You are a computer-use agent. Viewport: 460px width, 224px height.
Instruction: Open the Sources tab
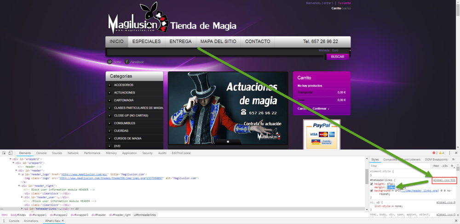pos(57,153)
